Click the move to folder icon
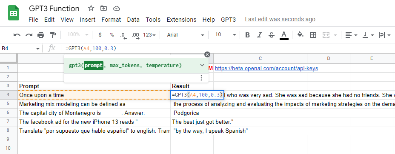The width and height of the screenshot is (395, 154). 103,9
